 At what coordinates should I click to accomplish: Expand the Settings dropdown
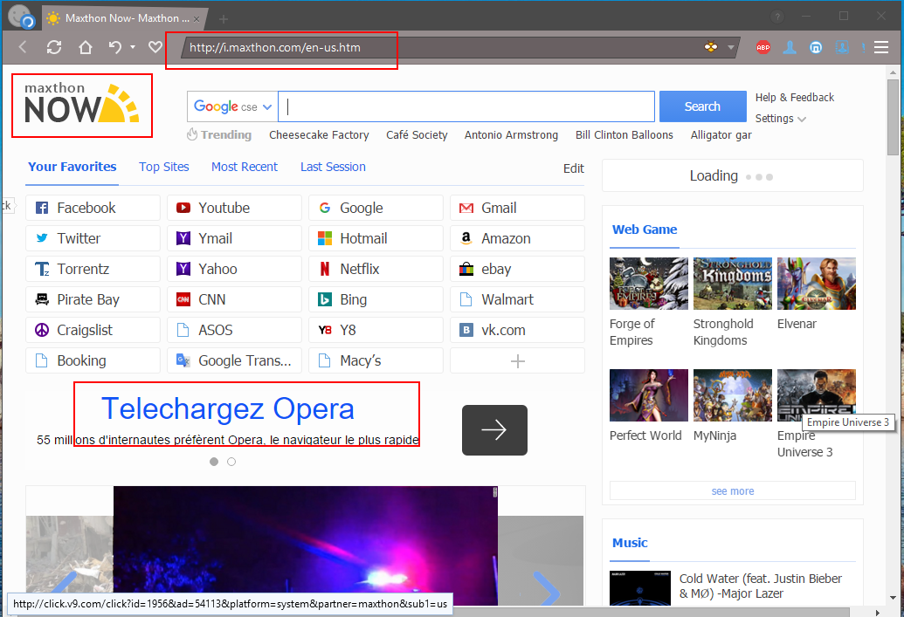tap(781, 118)
